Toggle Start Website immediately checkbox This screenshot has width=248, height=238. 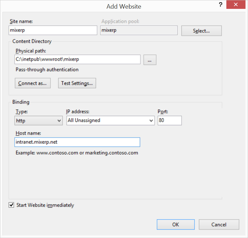click(x=11, y=205)
